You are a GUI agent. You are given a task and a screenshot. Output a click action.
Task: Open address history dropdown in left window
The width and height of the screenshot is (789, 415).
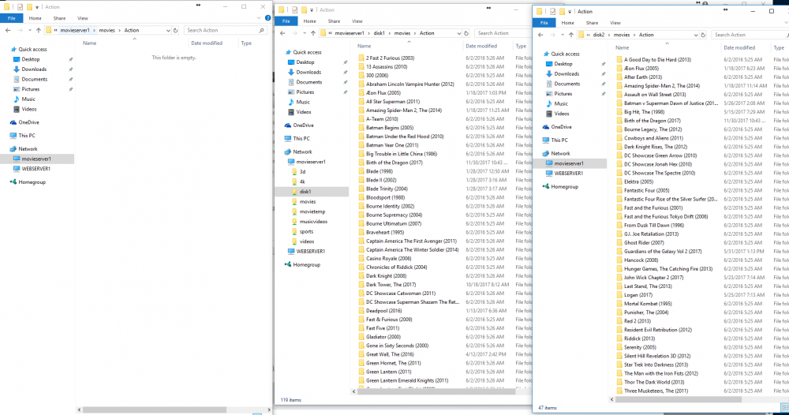[x=168, y=30]
